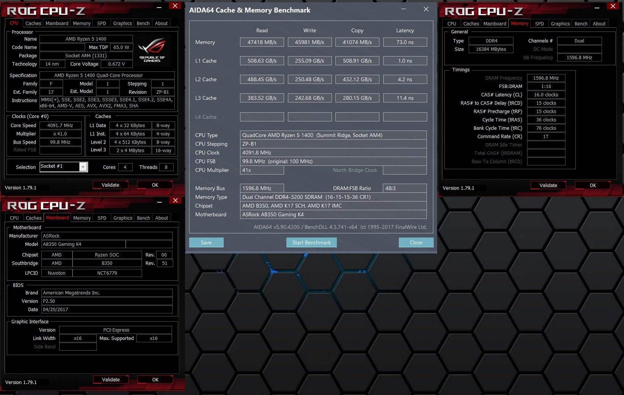
Task: Switch to CPU tab in CPU-Z Mainboard window
Action: [14, 218]
